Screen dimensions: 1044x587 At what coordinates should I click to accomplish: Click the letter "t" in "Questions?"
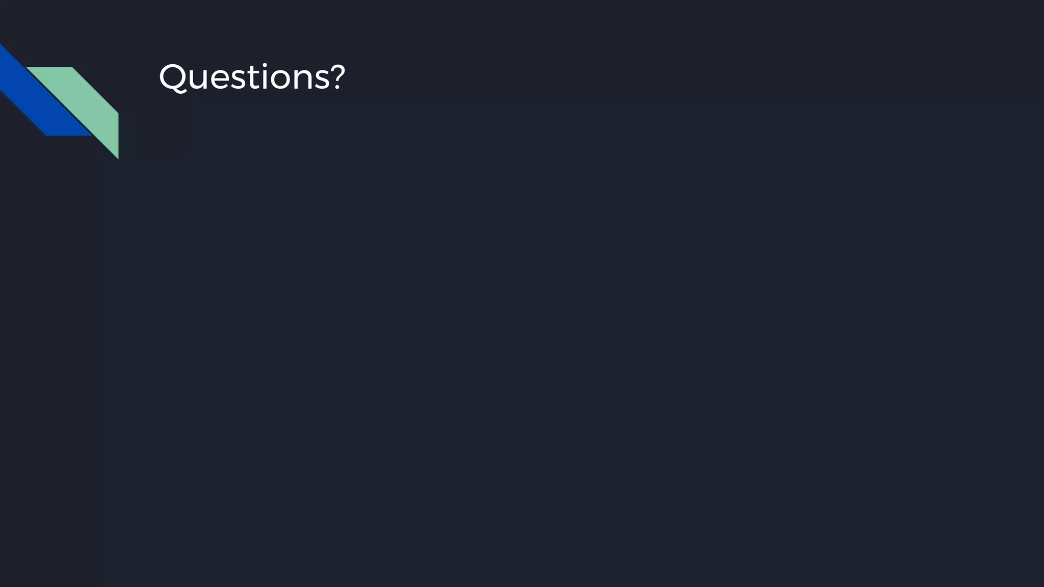point(254,77)
